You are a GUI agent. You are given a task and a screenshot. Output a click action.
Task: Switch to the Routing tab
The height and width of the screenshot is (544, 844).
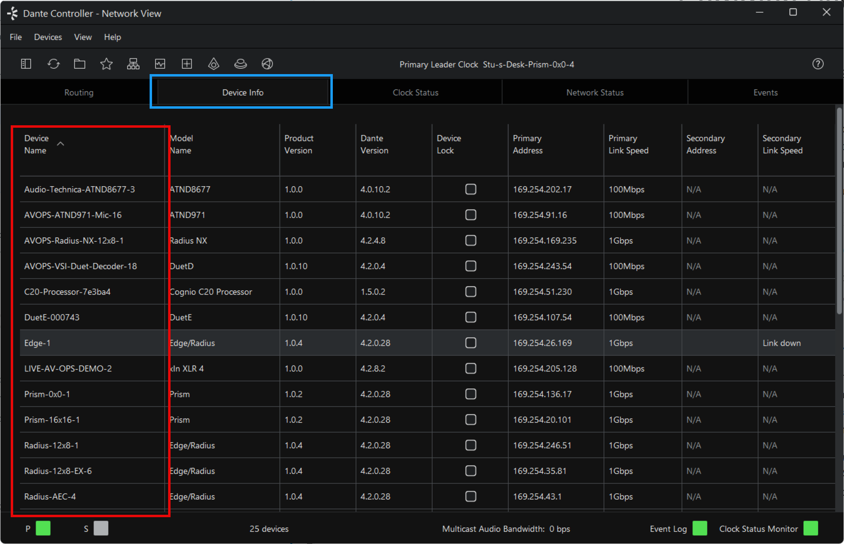pos(79,93)
